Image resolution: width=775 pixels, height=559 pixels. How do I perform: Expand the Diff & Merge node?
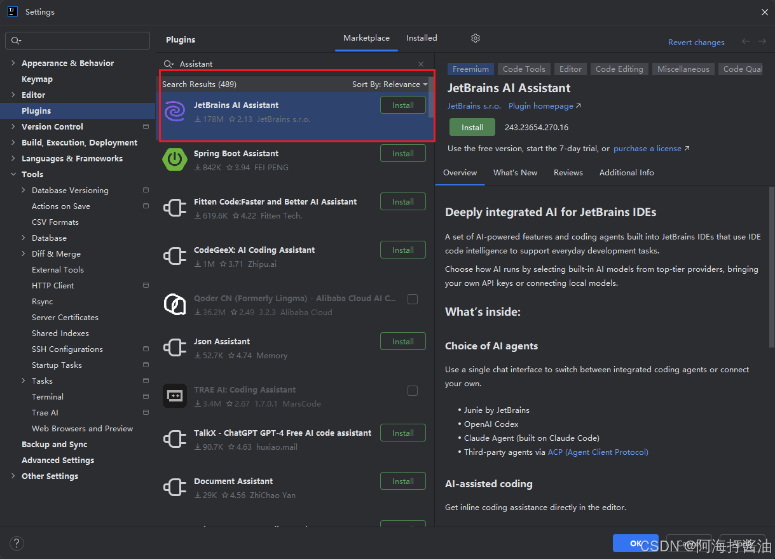24,254
